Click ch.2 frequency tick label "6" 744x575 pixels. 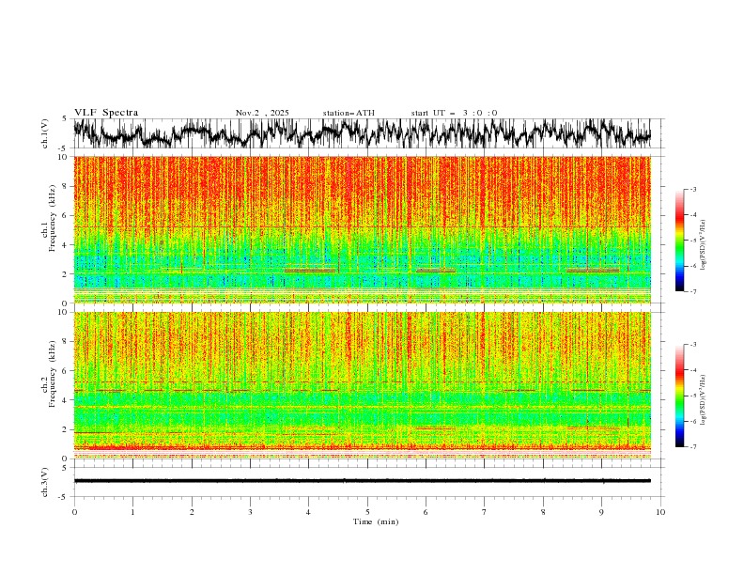[66, 371]
